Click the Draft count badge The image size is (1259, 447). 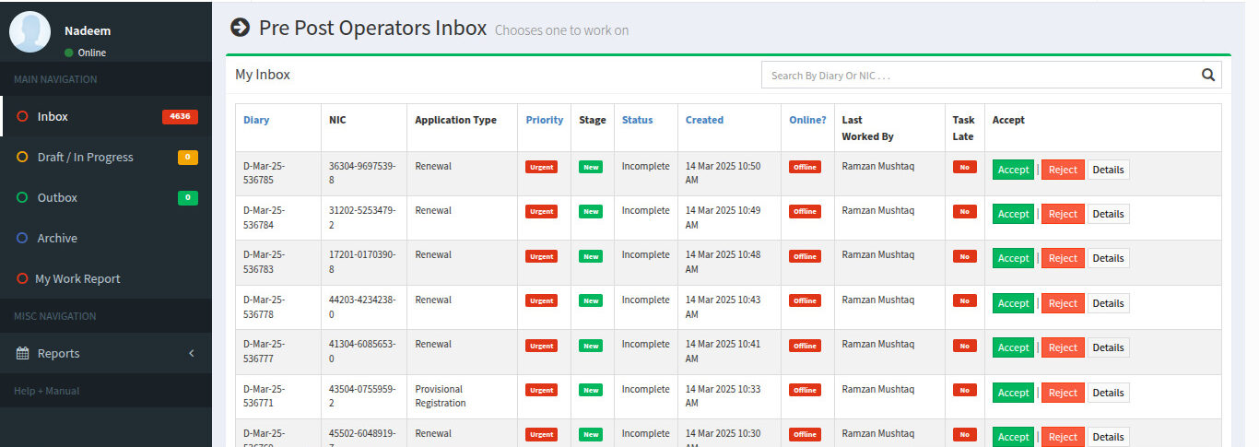(188, 158)
